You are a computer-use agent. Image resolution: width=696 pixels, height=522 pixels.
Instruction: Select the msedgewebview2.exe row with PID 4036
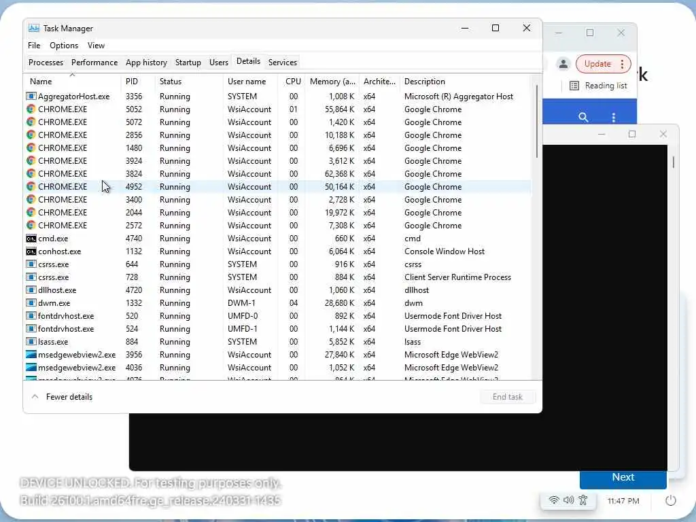(x=278, y=367)
